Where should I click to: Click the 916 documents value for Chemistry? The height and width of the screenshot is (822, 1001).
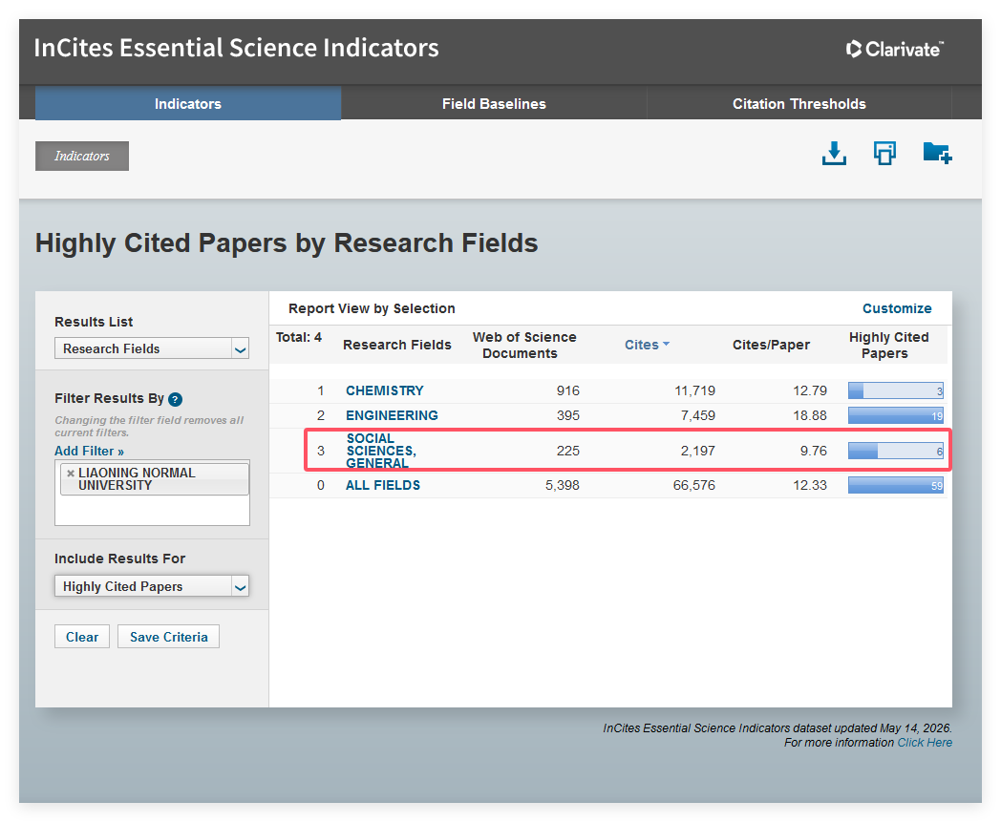(x=567, y=390)
